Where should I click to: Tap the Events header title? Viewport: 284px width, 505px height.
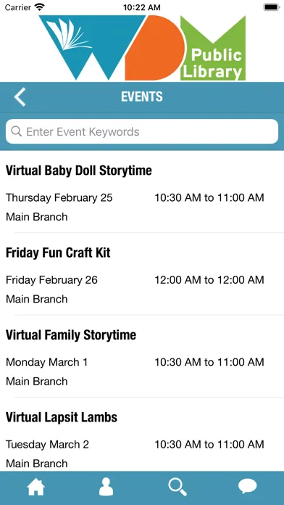[x=142, y=97]
